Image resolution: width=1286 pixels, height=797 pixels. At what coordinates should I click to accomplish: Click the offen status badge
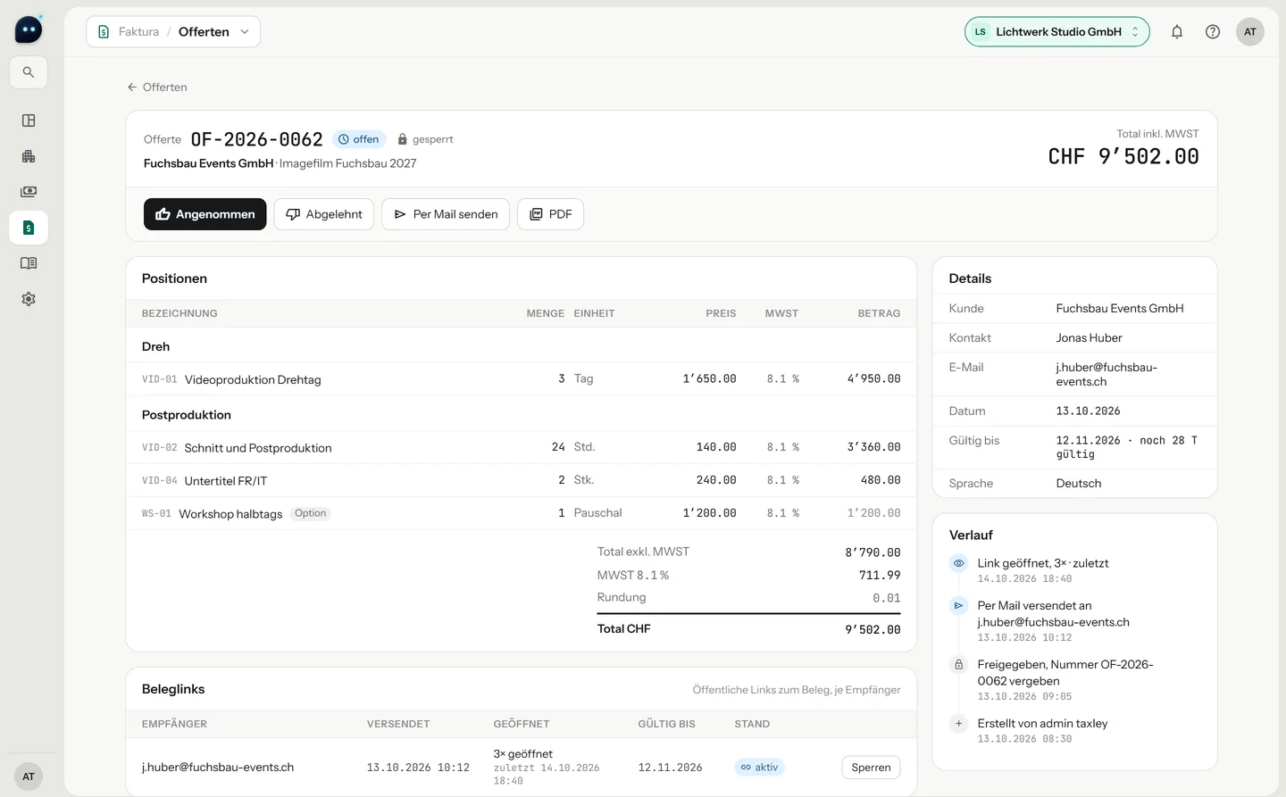(359, 139)
